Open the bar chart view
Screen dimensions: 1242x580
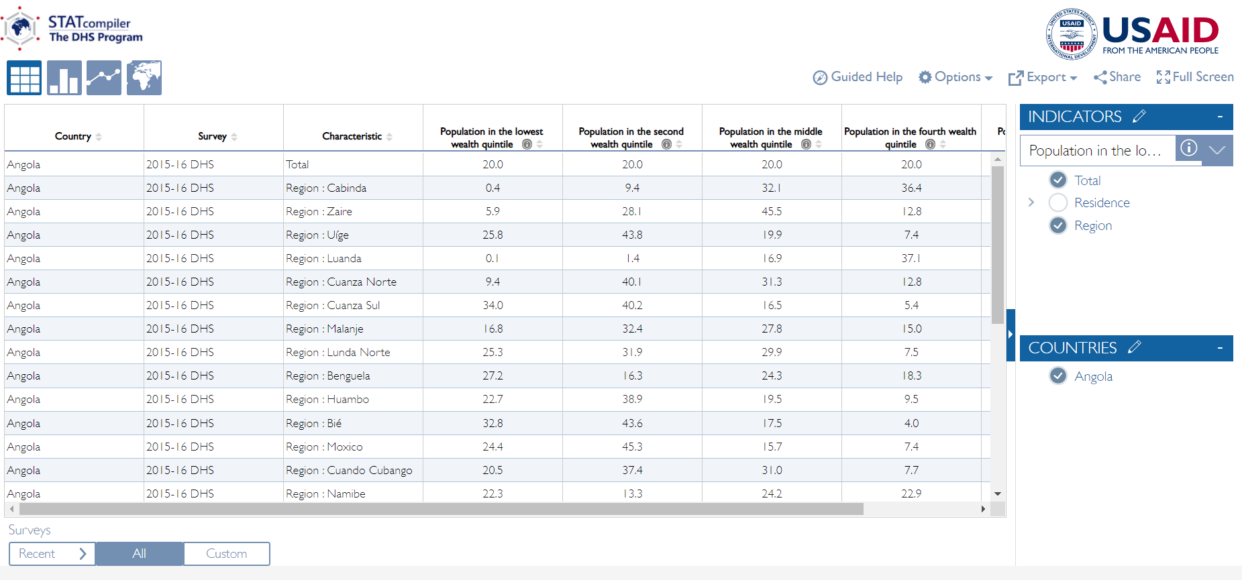click(64, 78)
